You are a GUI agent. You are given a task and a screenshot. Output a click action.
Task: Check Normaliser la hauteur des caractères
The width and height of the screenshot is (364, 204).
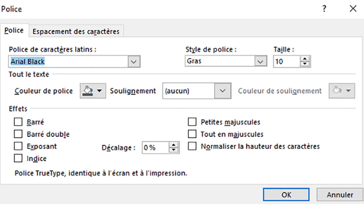[192, 146]
